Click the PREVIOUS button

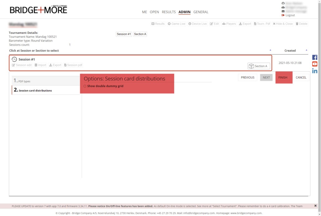click(247, 77)
